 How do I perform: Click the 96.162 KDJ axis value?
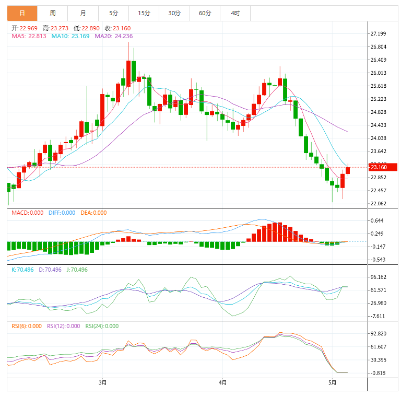[x=378, y=277]
